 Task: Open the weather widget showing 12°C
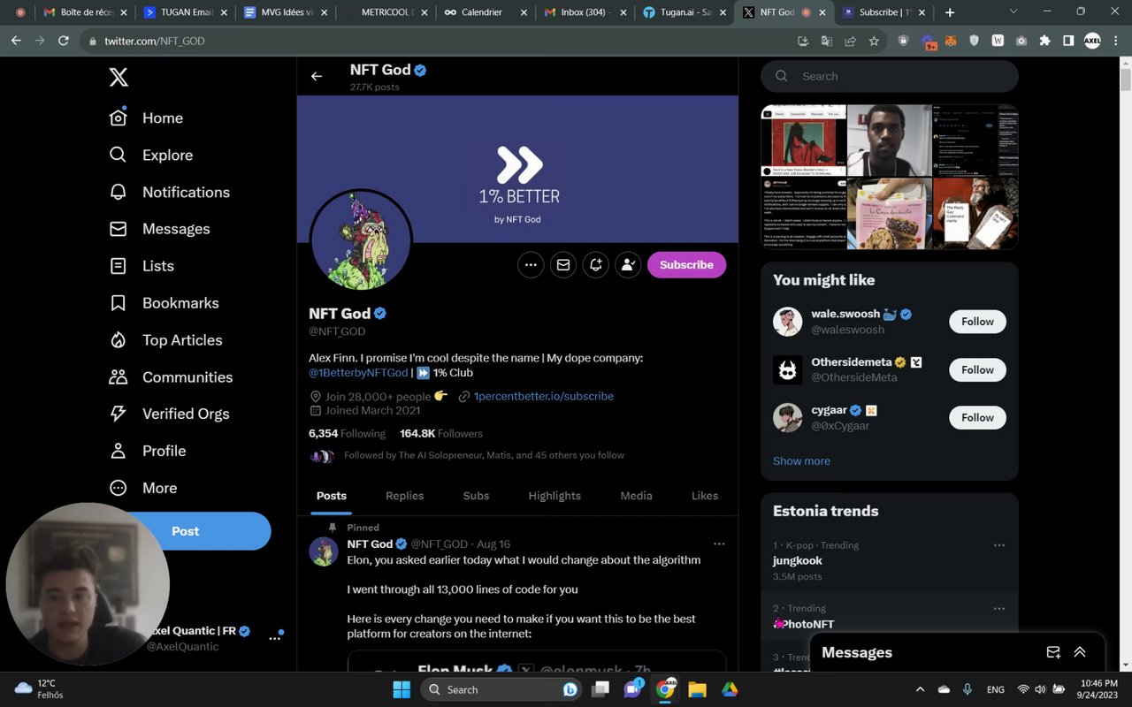click(37, 688)
